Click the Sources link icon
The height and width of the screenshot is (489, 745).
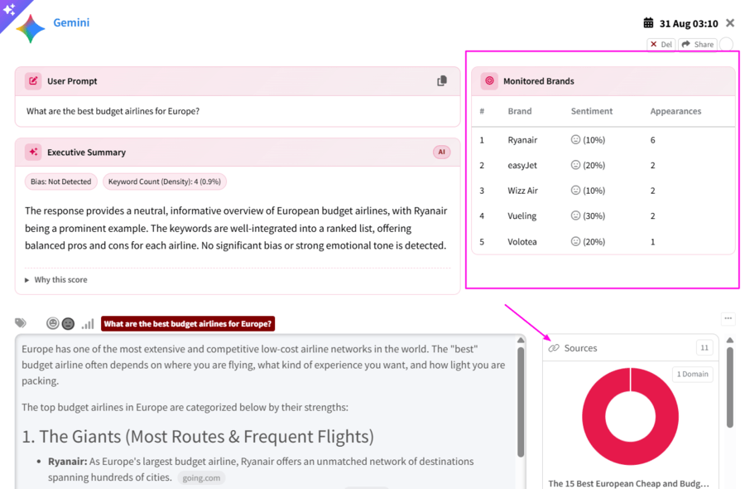(554, 348)
